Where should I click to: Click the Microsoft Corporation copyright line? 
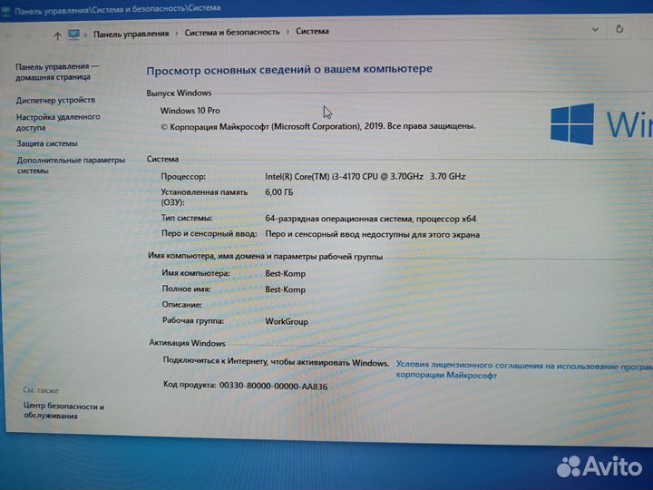(318, 126)
